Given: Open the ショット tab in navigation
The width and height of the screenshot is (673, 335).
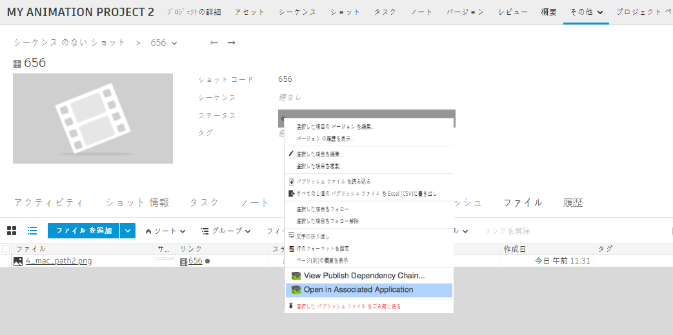Looking at the screenshot, I should (345, 12).
